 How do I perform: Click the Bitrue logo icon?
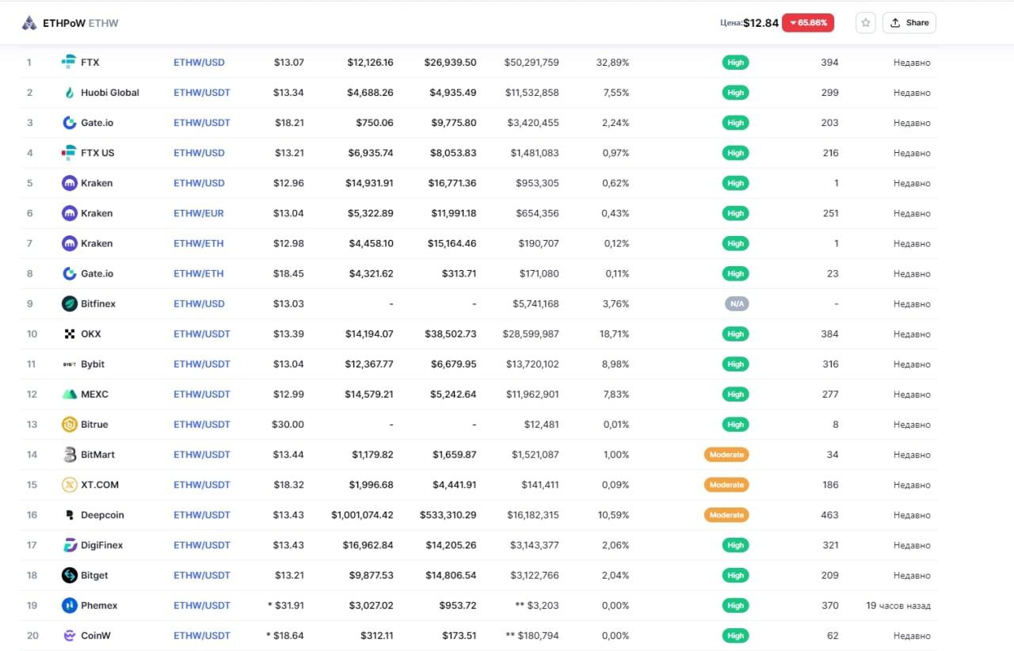(69, 424)
